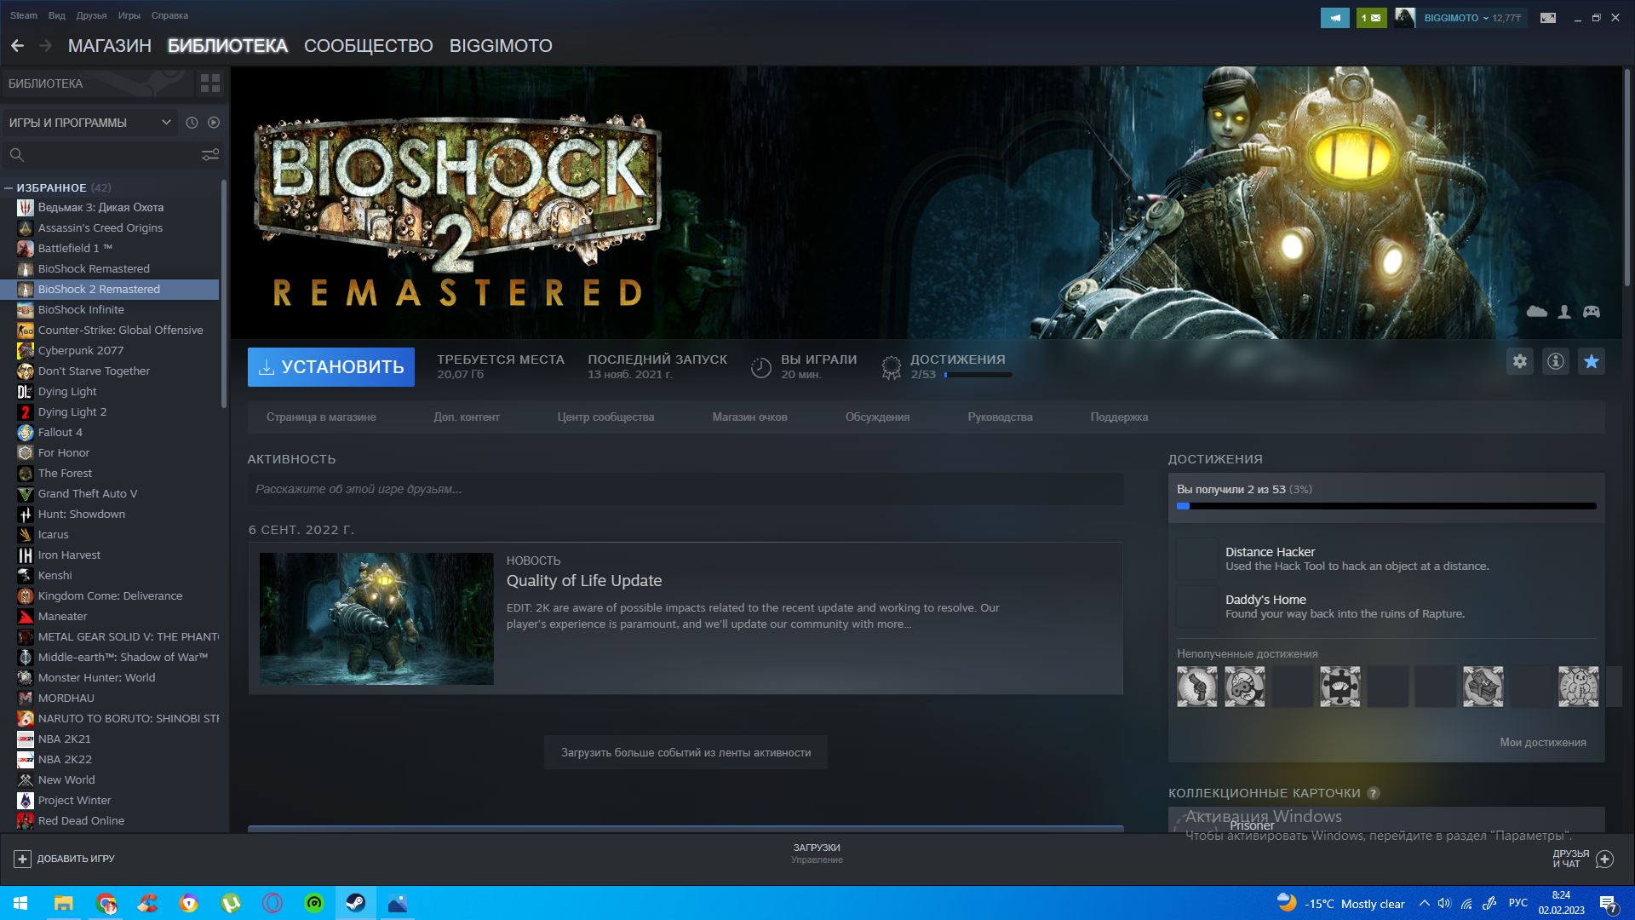
Task: Open the Друзья menu
Action: [x=91, y=15]
